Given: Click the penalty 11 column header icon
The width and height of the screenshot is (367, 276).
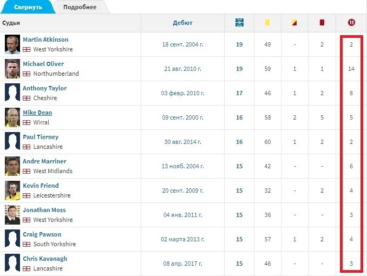Looking at the screenshot, I should point(351,23).
